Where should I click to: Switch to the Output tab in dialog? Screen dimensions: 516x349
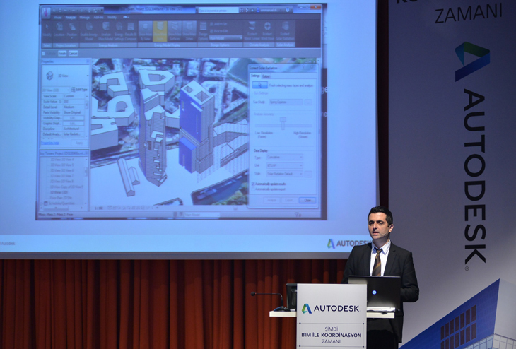coord(266,76)
